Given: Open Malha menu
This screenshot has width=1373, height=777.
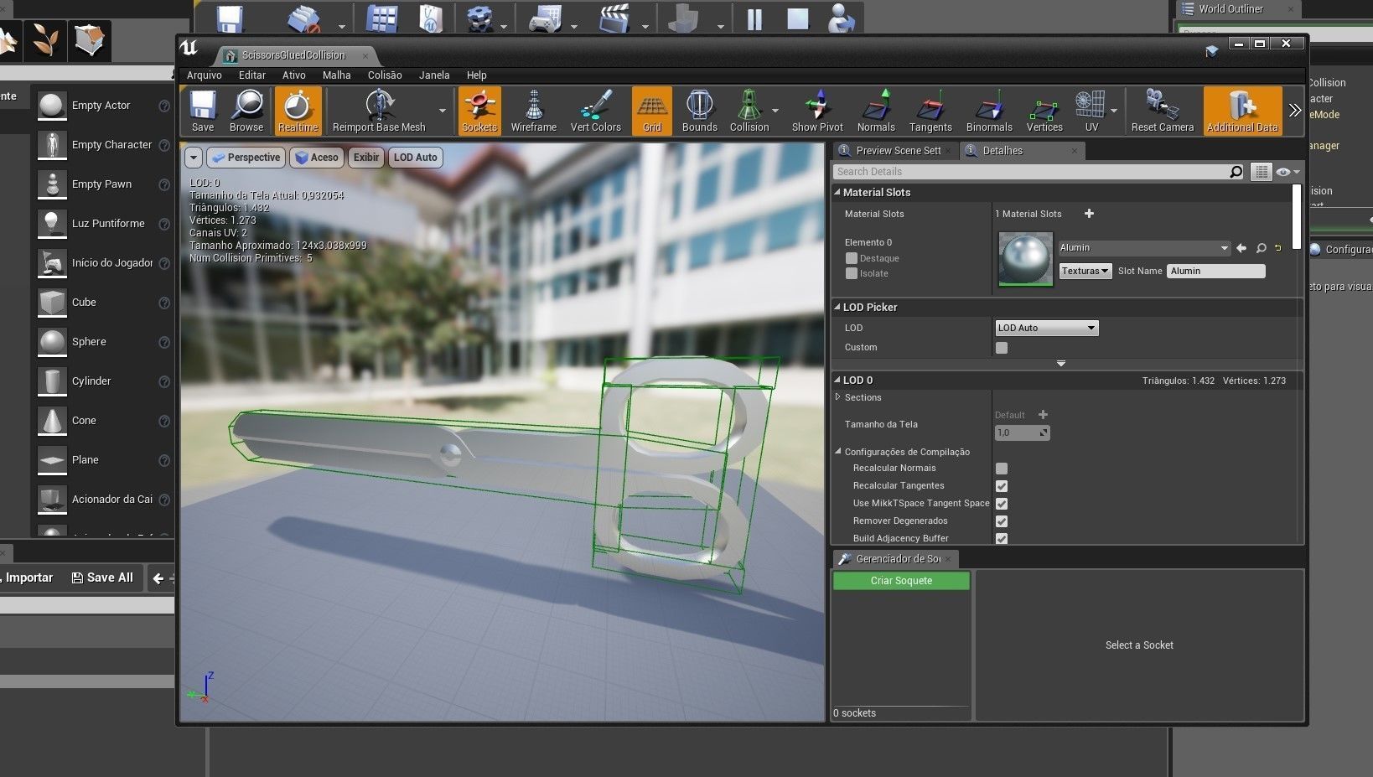Looking at the screenshot, I should tap(337, 75).
